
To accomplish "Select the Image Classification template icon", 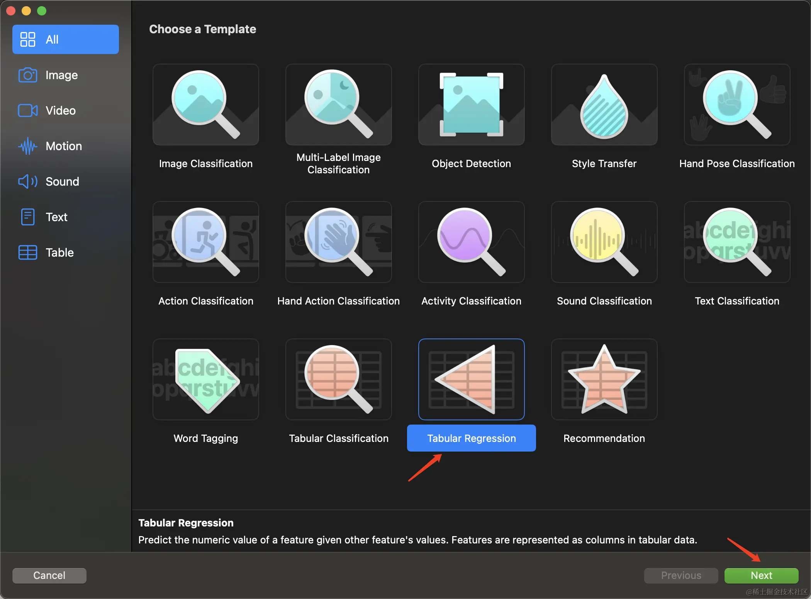I will [205, 105].
